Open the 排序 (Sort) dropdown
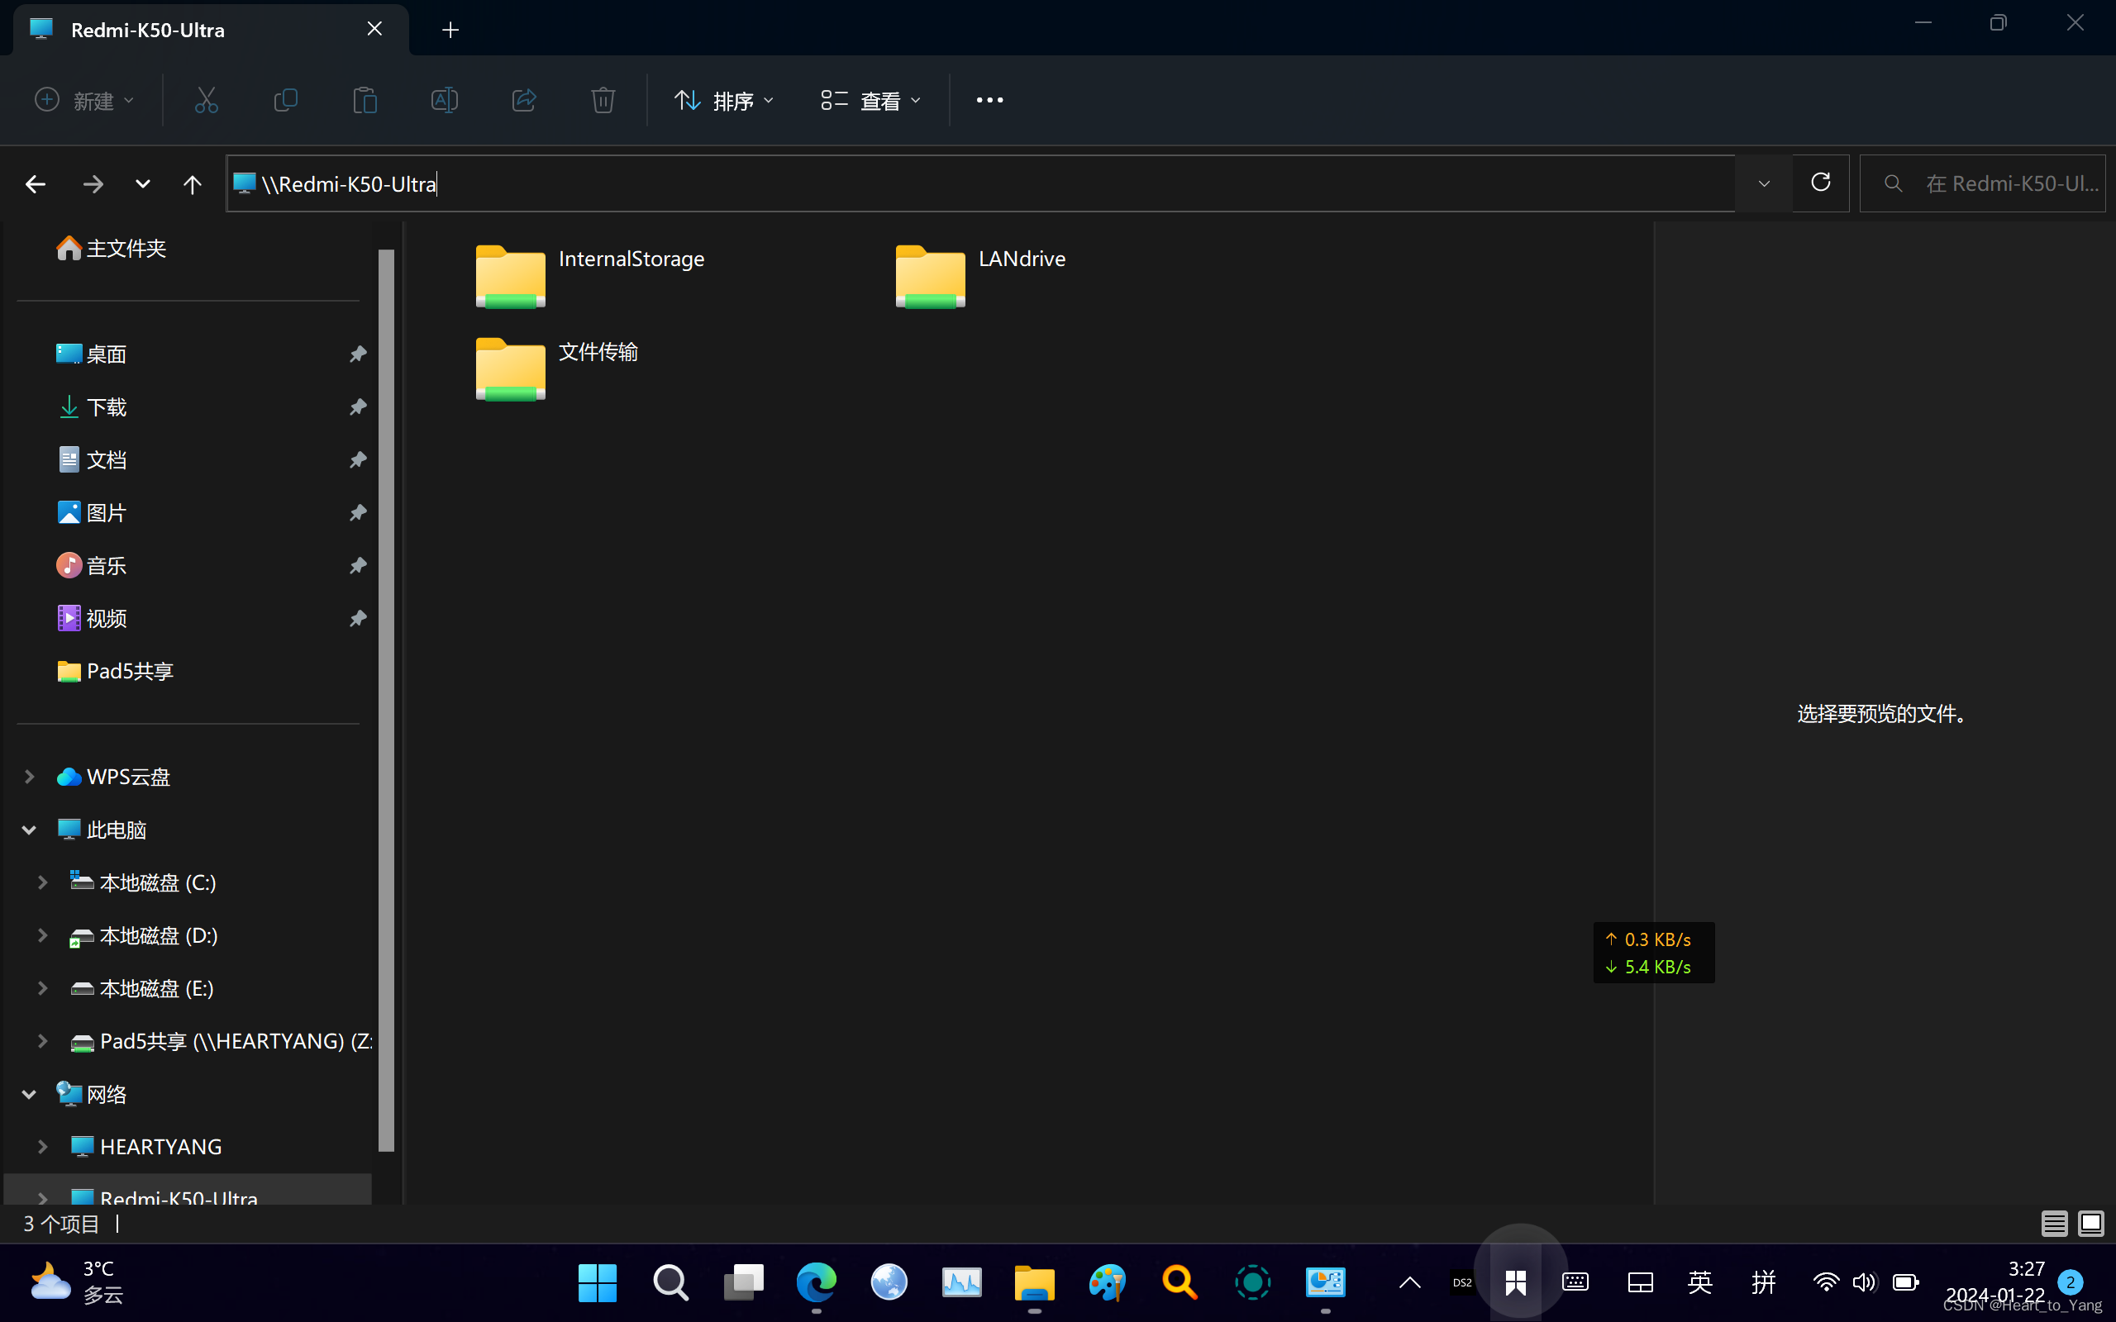 point(724,101)
